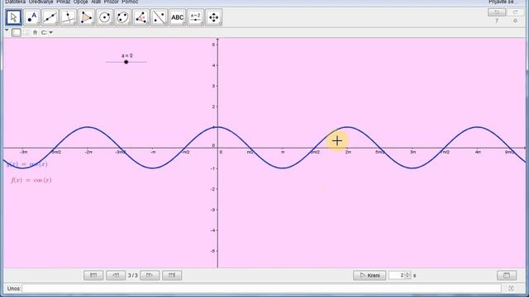The width and height of the screenshot is (529, 297).
Task: Select the New Point tool
Action: [32, 17]
